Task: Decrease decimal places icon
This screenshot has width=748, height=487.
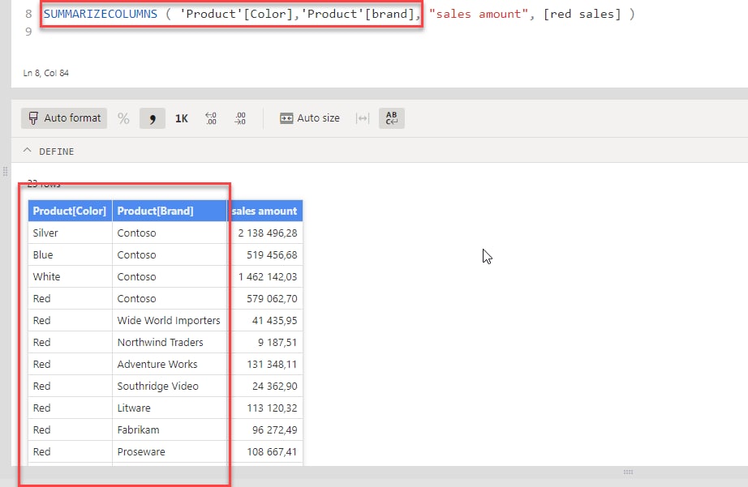Action: click(240, 118)
